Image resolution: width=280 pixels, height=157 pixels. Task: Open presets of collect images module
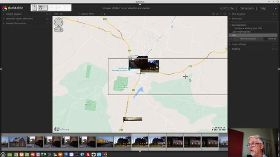[50, 14]
